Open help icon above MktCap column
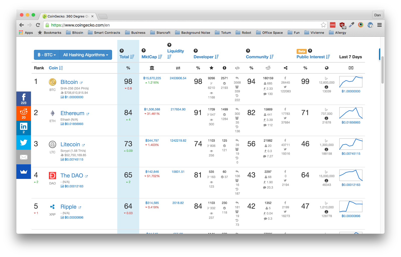This screenshot has height=257, width=401. [x=144, y=50]
